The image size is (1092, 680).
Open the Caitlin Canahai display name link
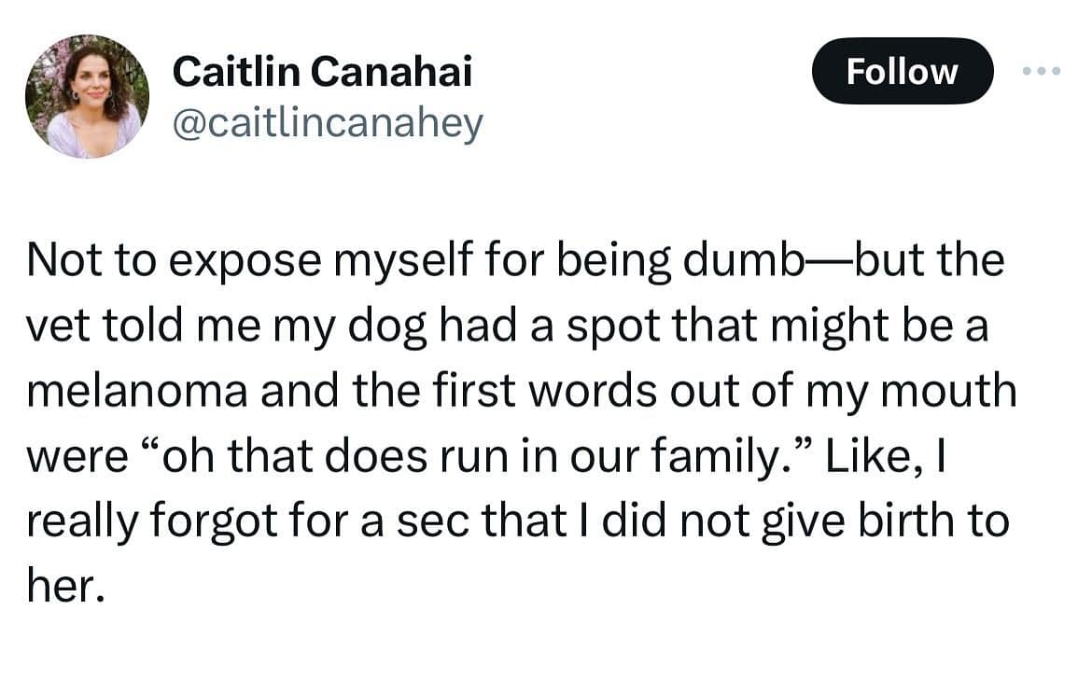click(322, 72)
